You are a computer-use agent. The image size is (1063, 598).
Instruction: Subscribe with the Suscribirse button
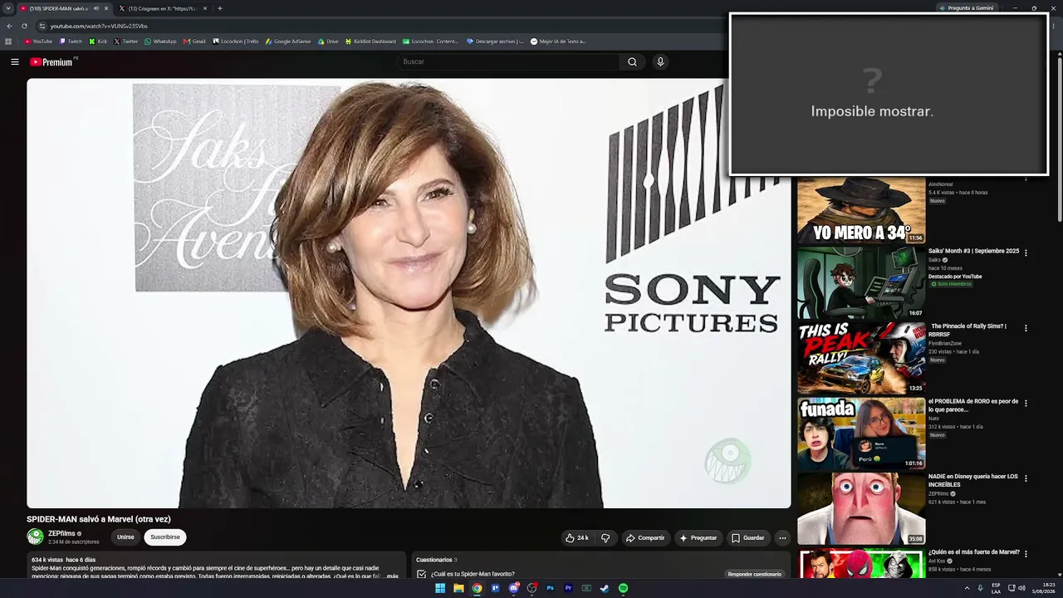click(x=165, y=537)
